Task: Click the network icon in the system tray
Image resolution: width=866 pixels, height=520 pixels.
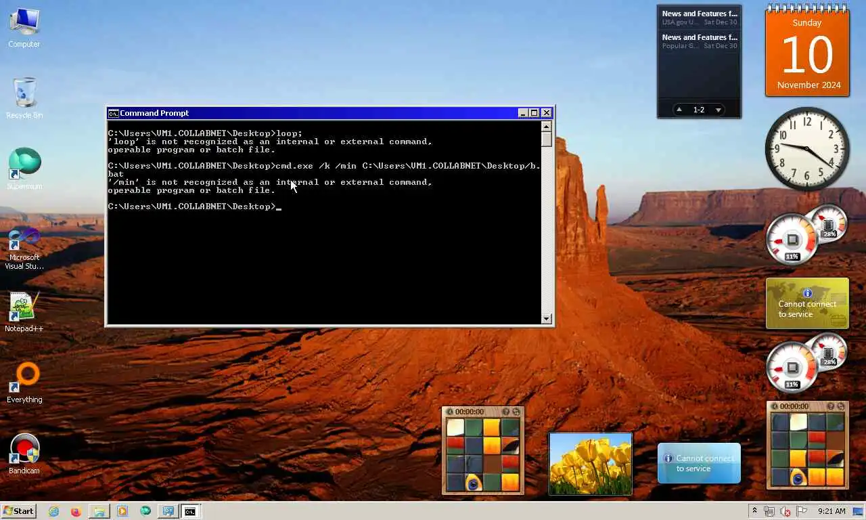Action: coord(769,511)
